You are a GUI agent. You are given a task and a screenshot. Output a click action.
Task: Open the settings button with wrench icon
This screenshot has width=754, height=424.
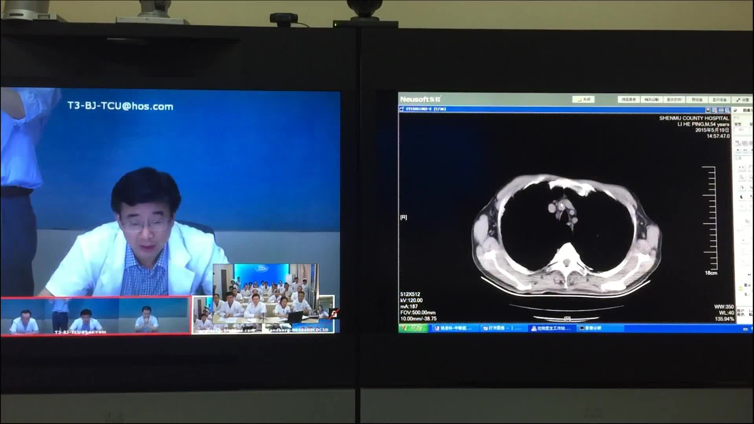(743, 100)
